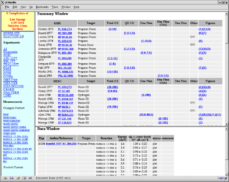The image size is (229, 182).
Task: Click the 'Summary Window' heading text
Action: 53,14
